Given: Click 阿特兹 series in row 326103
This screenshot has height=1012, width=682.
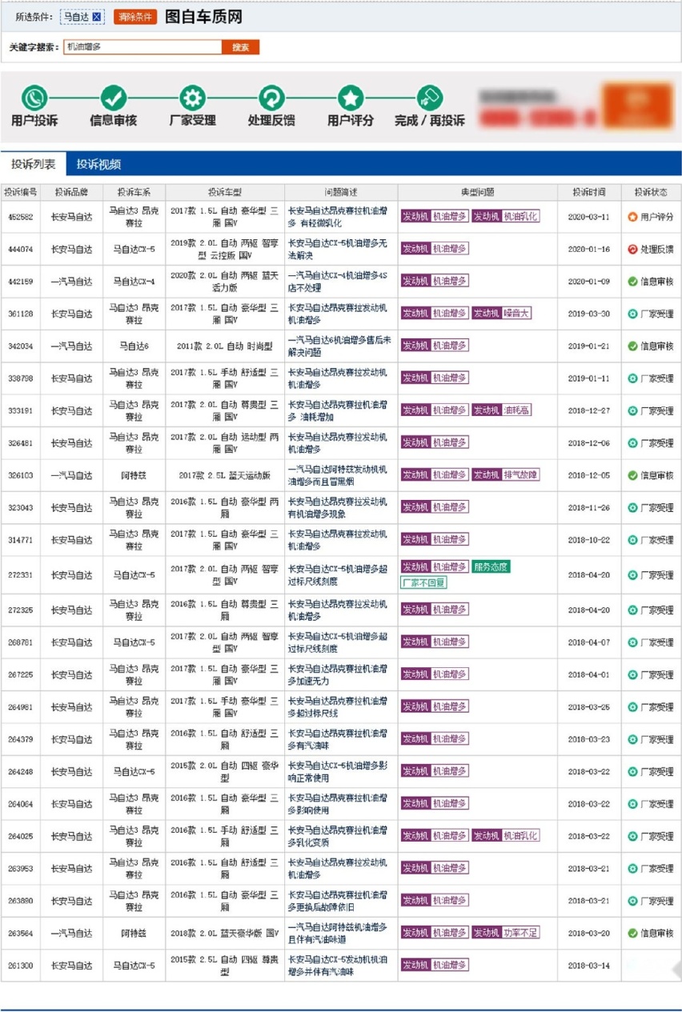Looking at the screenshot, I should (134, 475).
